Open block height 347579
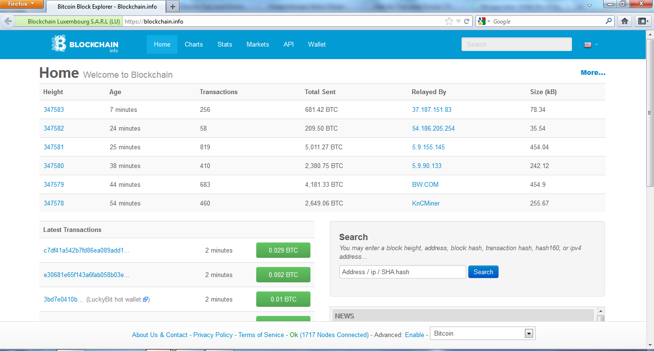 (x=54, y=184)
